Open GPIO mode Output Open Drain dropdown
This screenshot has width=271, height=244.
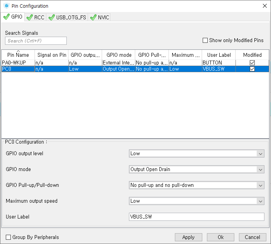pos(196,169)
